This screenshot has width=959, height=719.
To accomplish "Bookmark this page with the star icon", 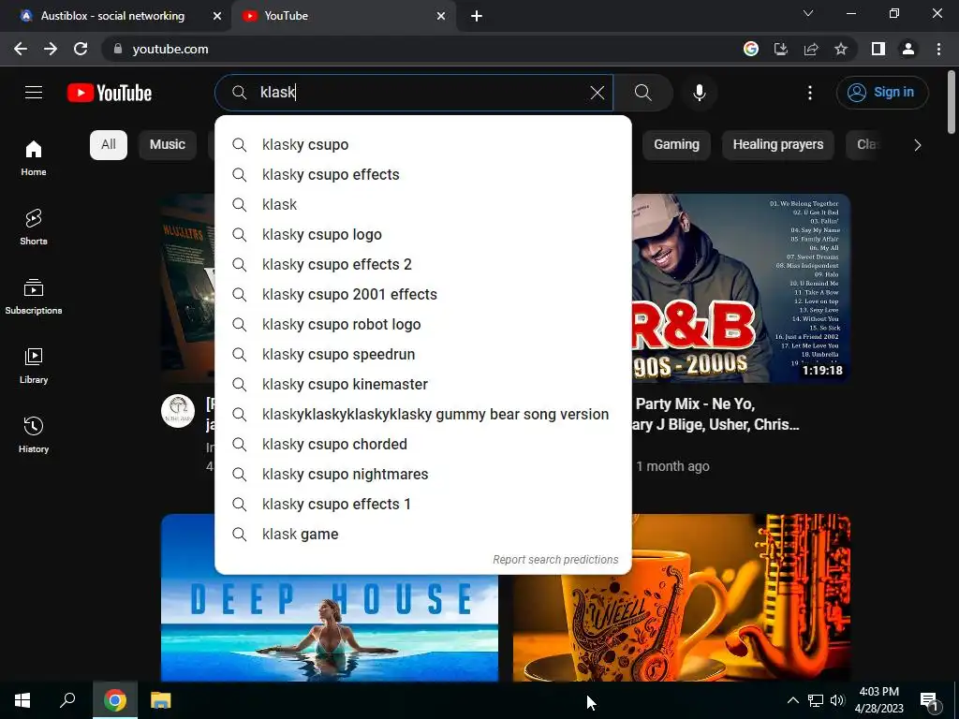I will (x=841, y=49).
